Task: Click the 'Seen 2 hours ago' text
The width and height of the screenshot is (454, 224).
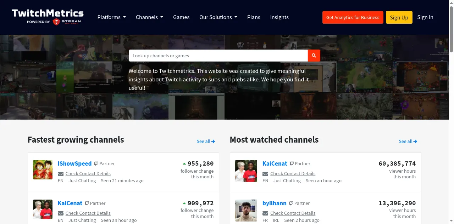Action: [302, 220]
